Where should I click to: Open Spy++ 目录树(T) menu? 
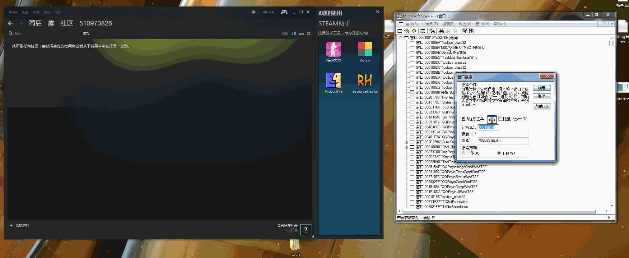click(430, 24)
